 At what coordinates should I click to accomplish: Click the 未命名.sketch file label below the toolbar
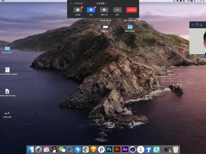pyautogui.click(x=105, y=21)
